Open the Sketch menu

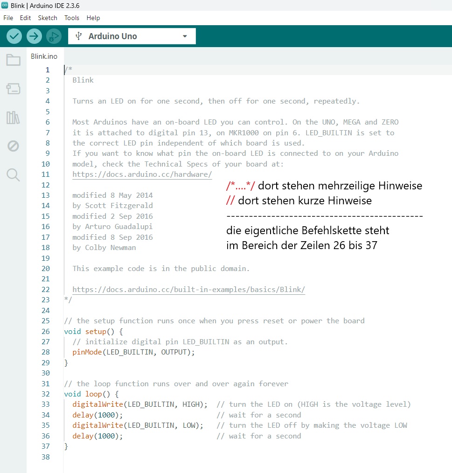coord(48,18)
